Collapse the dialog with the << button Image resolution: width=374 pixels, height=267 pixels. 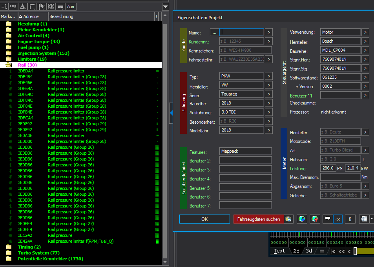pyautogui.click(x=338, y=219)
